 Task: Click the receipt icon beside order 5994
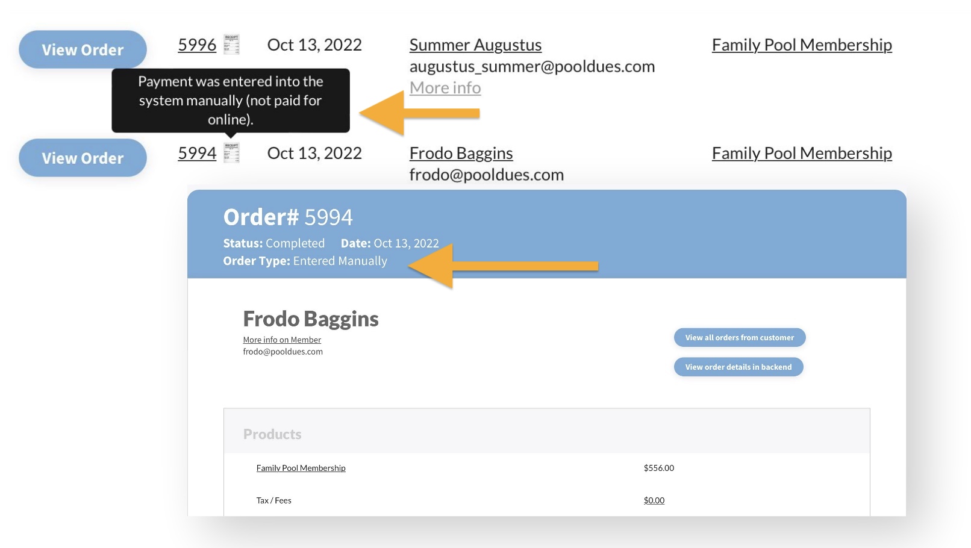click(x=231, y=153)
